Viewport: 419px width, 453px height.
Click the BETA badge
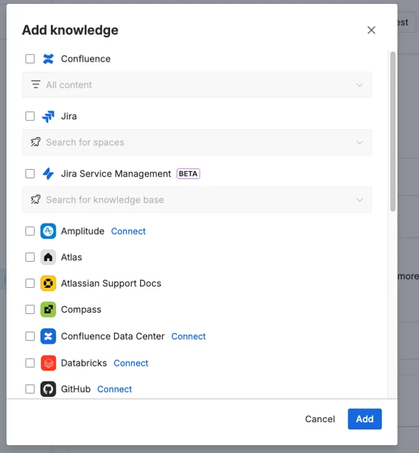tap(188, 174)
